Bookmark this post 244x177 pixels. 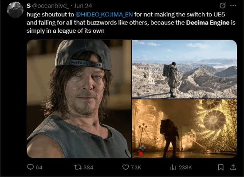pos(220,167)
